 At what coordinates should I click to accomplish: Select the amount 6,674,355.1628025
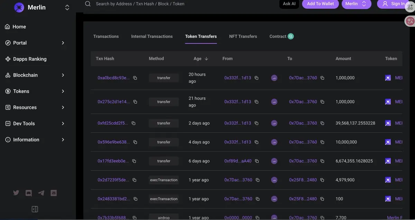pyautogui.click(x=354, y=161)
